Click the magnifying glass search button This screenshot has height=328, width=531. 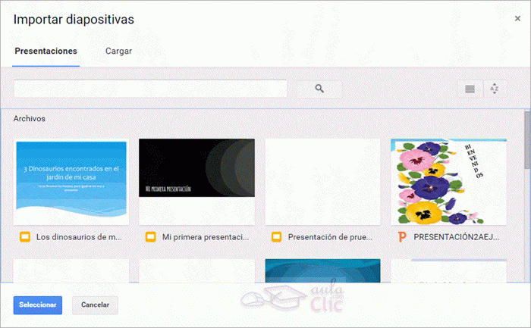319,89
